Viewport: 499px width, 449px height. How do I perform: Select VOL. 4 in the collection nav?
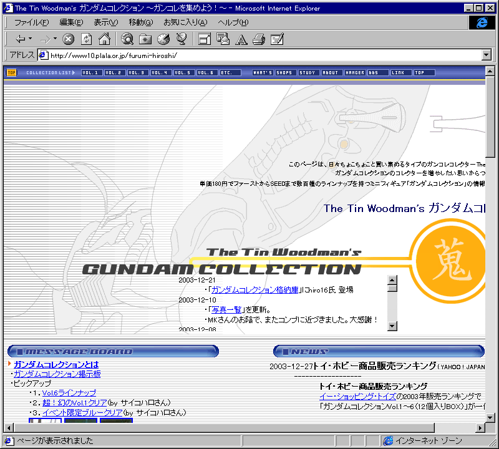click(x=161, y=72)
